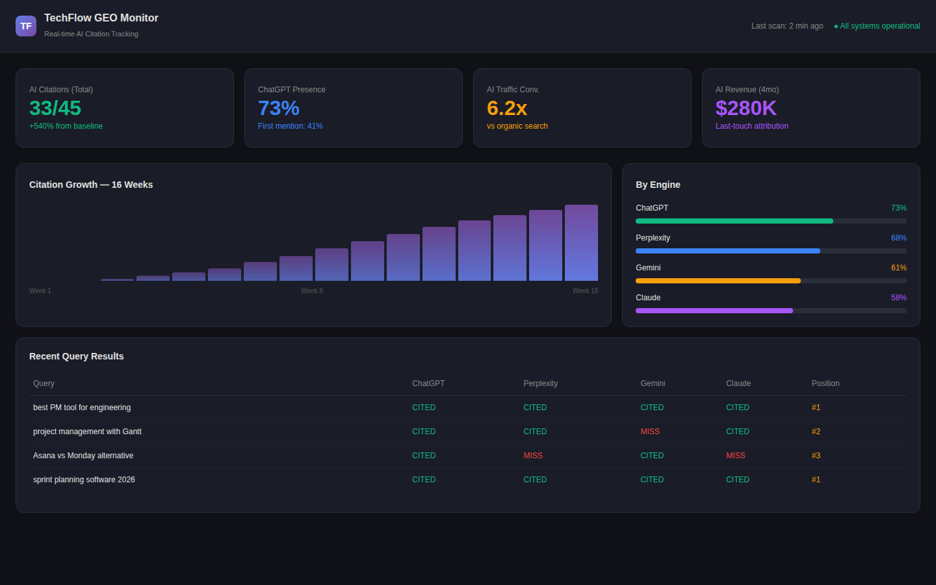Click the 'Real-time AI Citation Tracking' subtitle
Viewport: 936px width, 585px height.
[x=91, y=34]
